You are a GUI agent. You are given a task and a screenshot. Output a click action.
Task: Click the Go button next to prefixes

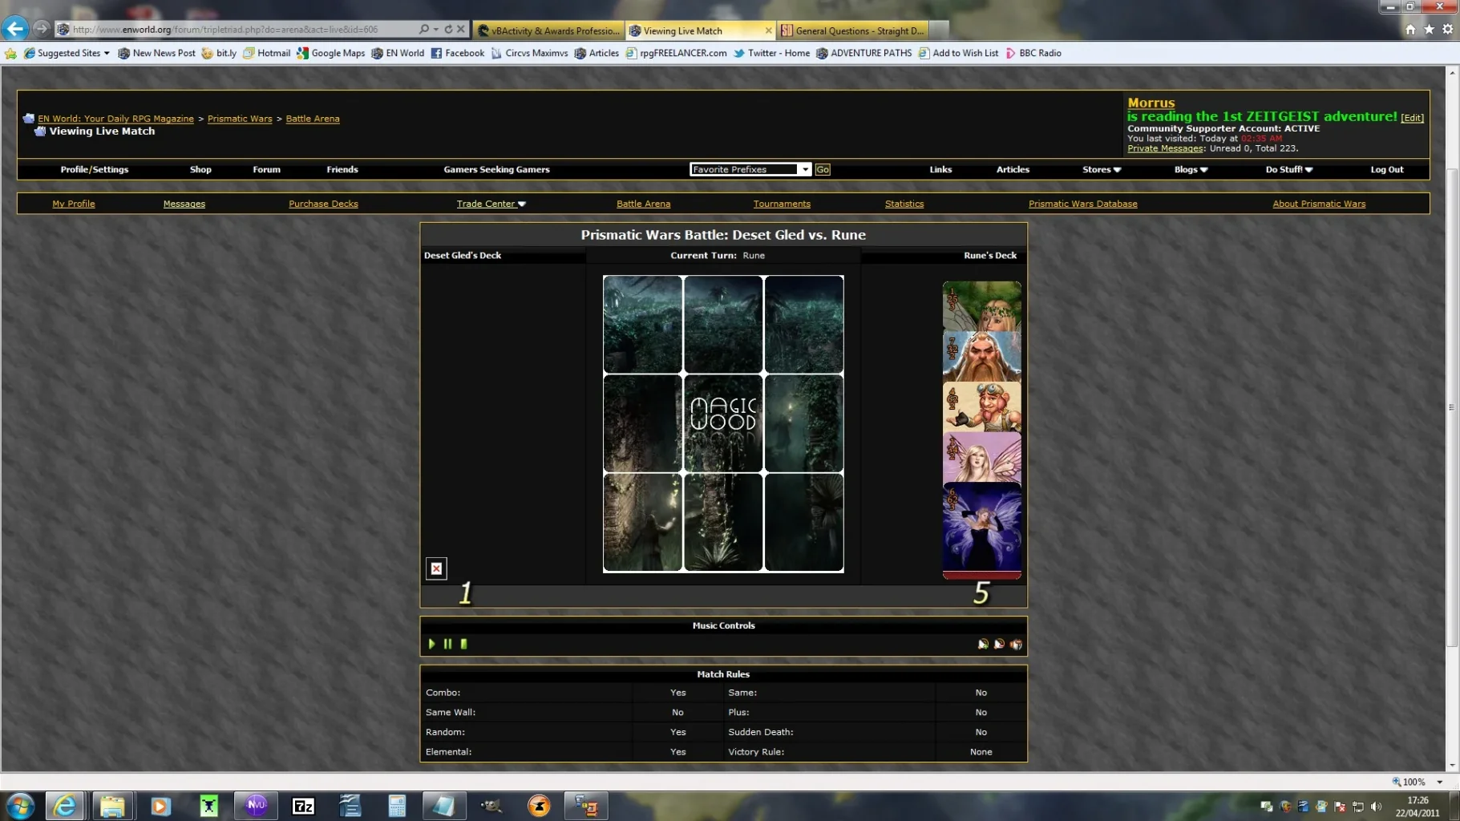point(823,169)
